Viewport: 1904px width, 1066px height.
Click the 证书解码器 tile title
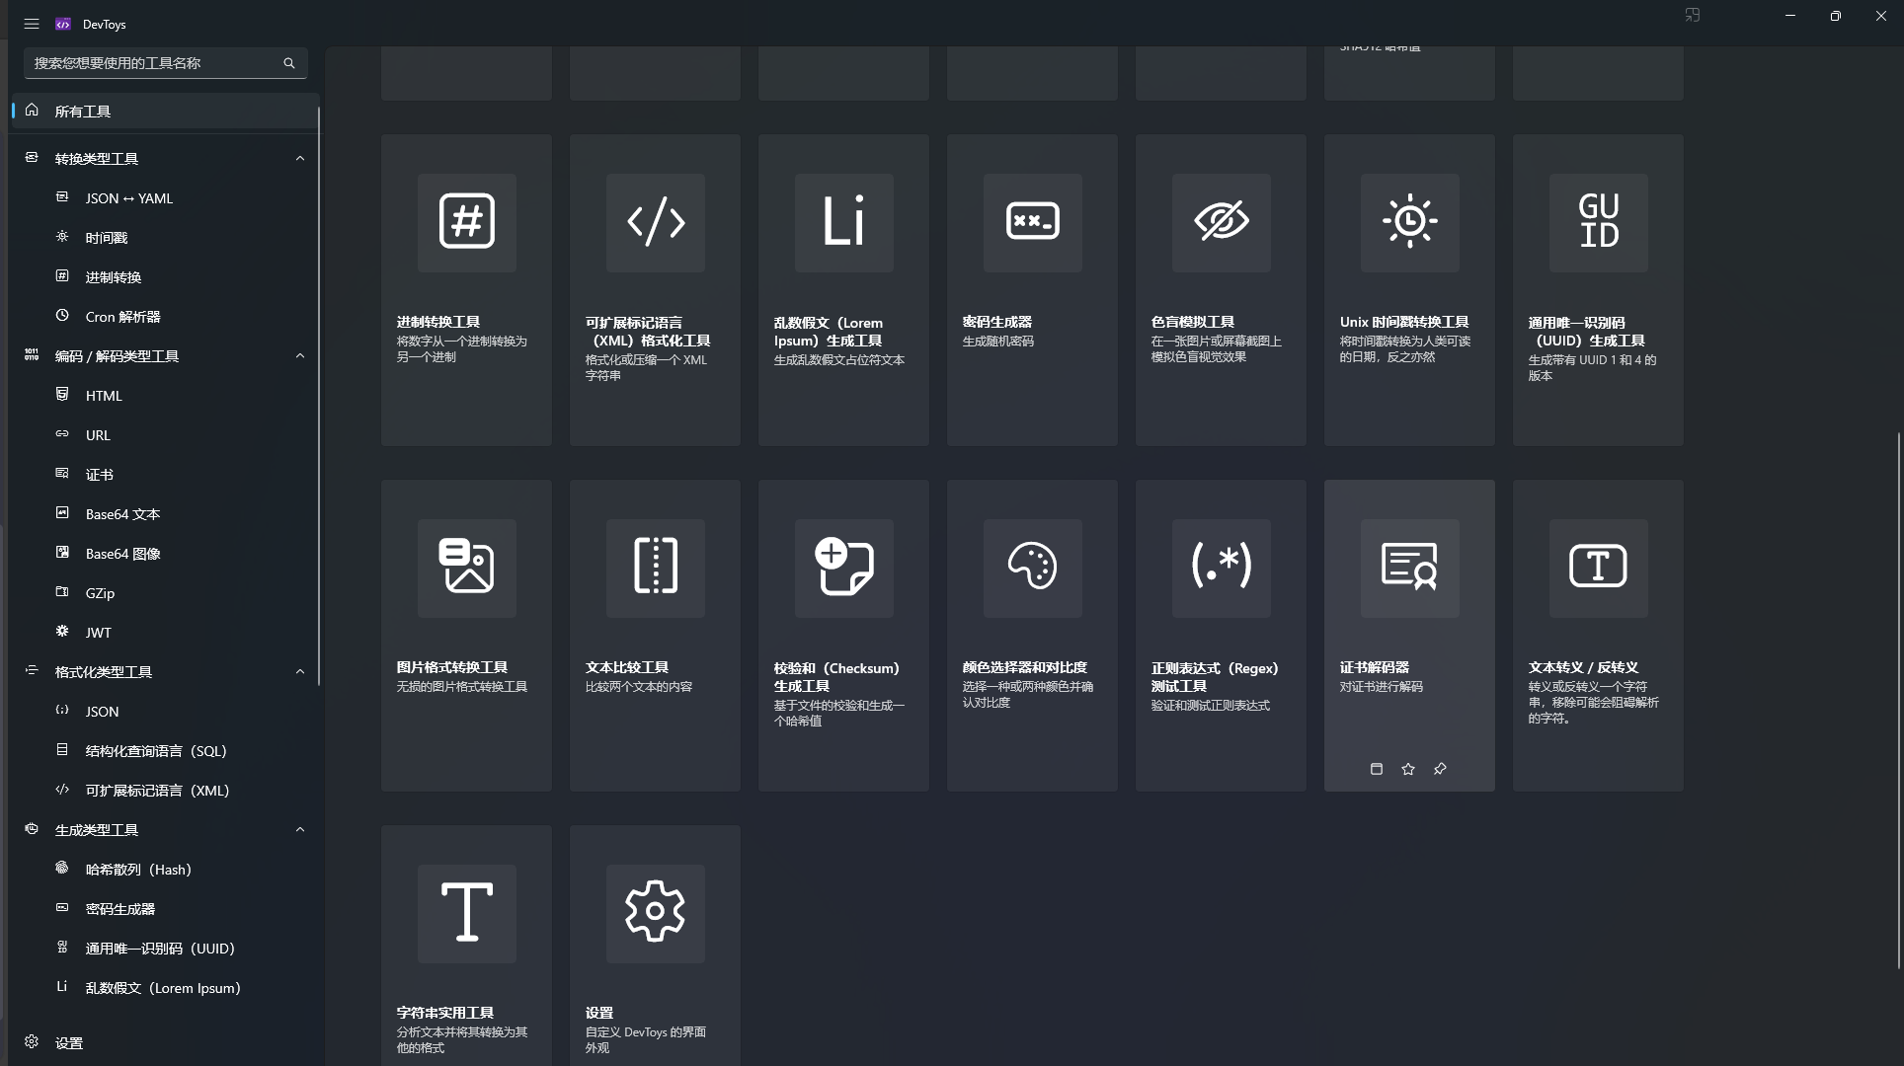(1375, 667)
